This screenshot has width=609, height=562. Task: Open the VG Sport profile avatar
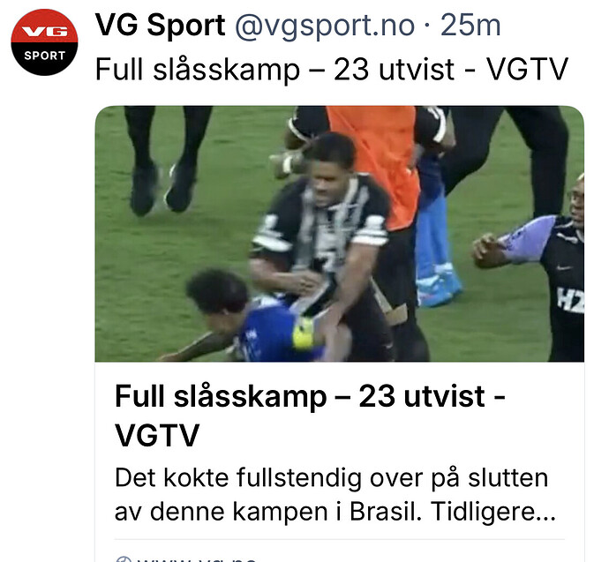click(44, 42)
